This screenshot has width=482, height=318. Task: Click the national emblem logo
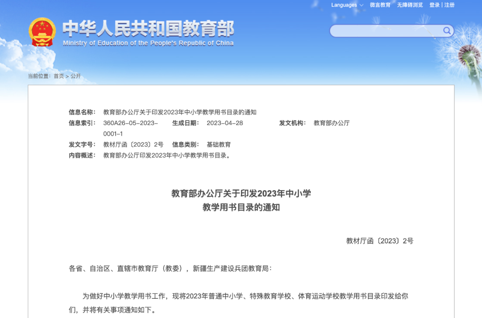42,32
